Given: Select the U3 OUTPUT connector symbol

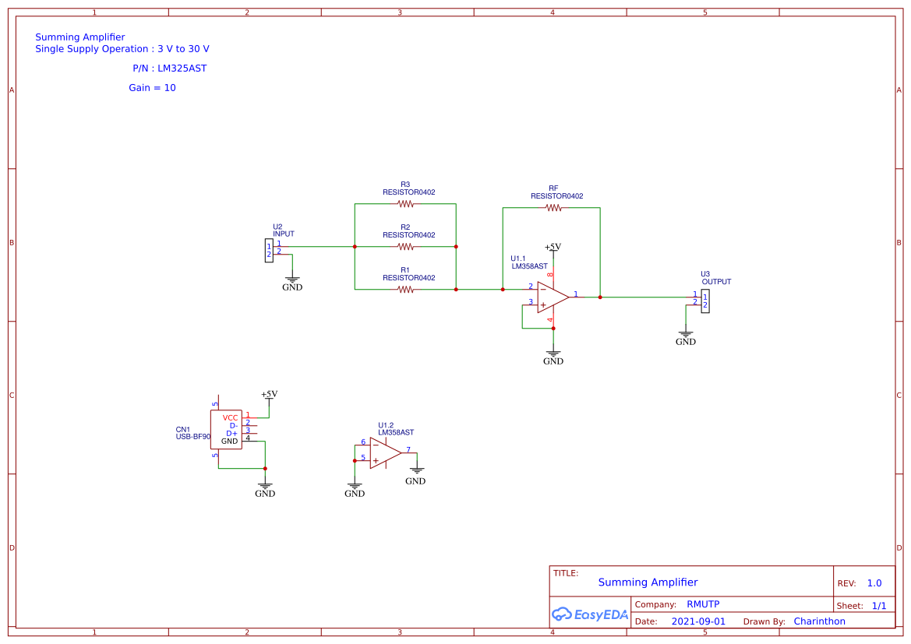Looking at the screenshot, I should click(x=704, y=302).
